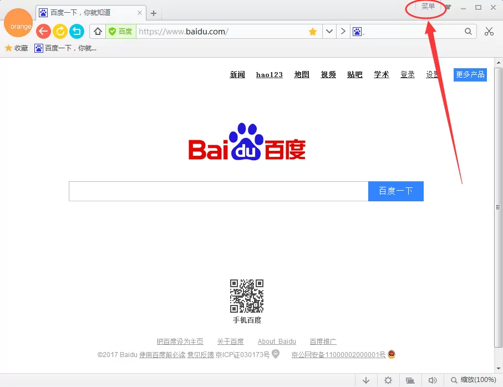The image size is (503, 387).
Task: Click the vertical scrollbar thumb
Action: (x=498, y=207)
